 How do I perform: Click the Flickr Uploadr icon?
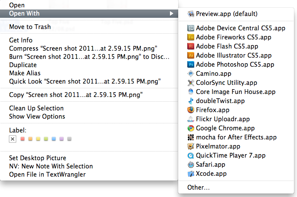coord(191,119)
